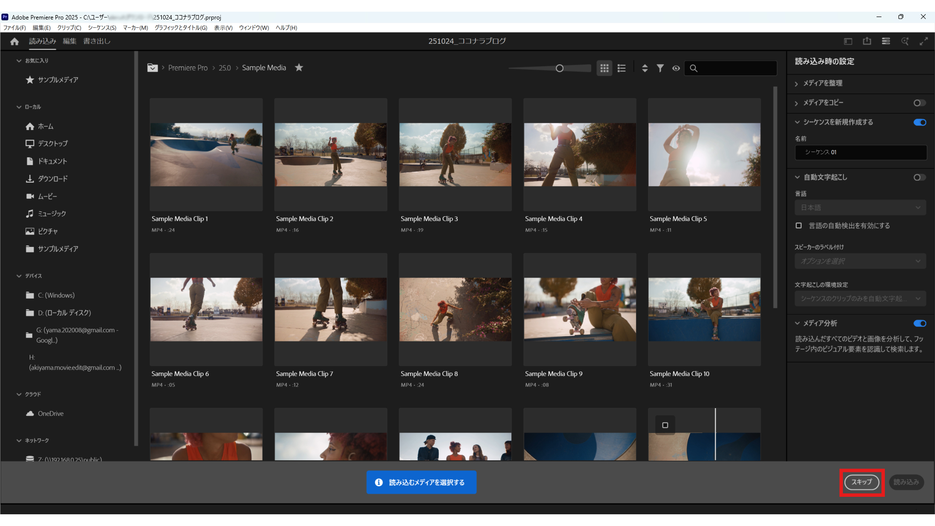Image resolution: width=935 pixels, height=526 pixels.
Task: Open the ウィンドウ(W) menu
Action: point(254,28)
